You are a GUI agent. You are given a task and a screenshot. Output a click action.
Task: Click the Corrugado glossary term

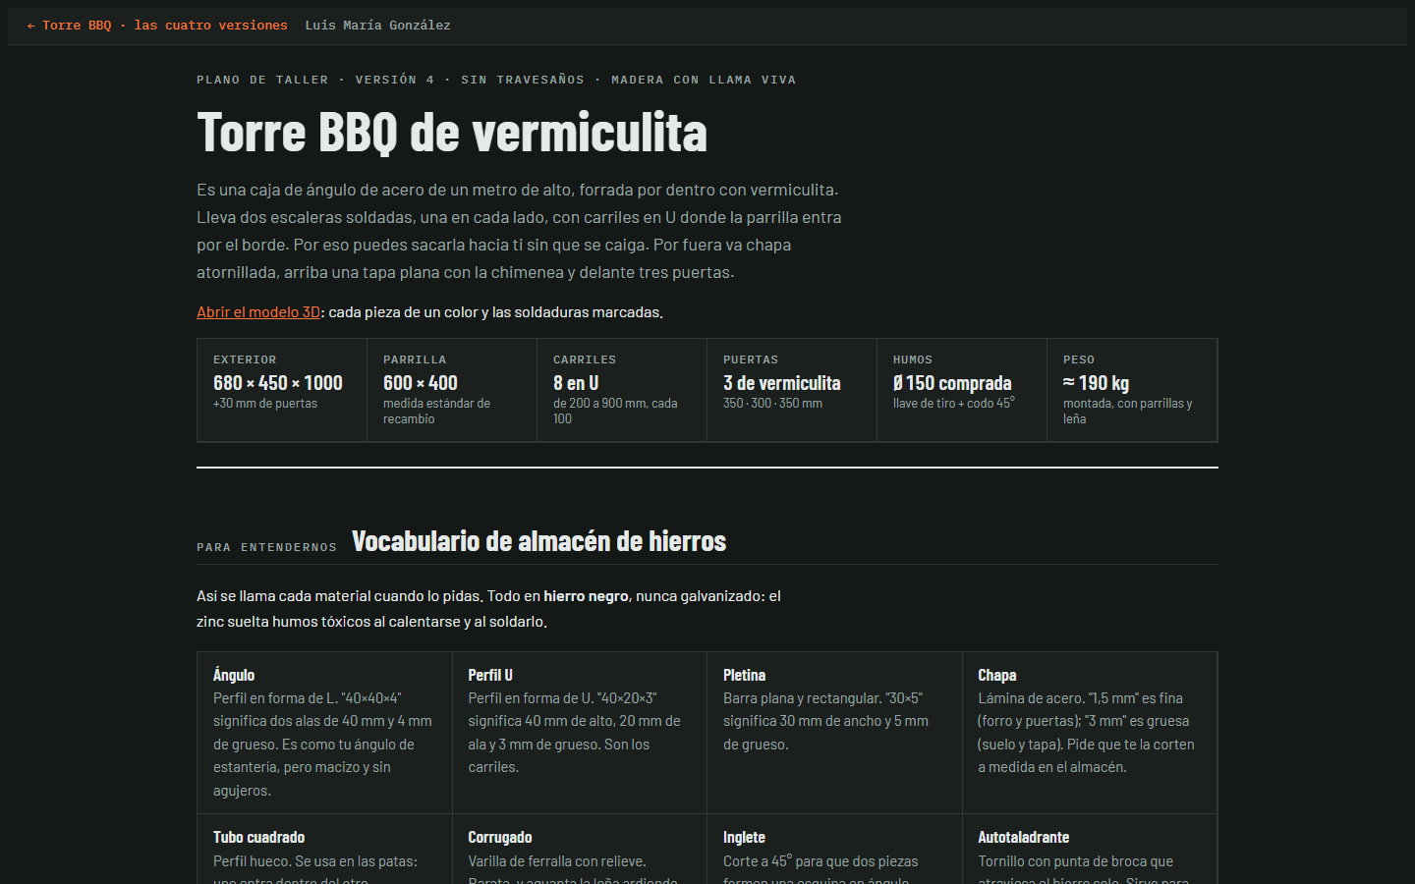coord(500,837)
